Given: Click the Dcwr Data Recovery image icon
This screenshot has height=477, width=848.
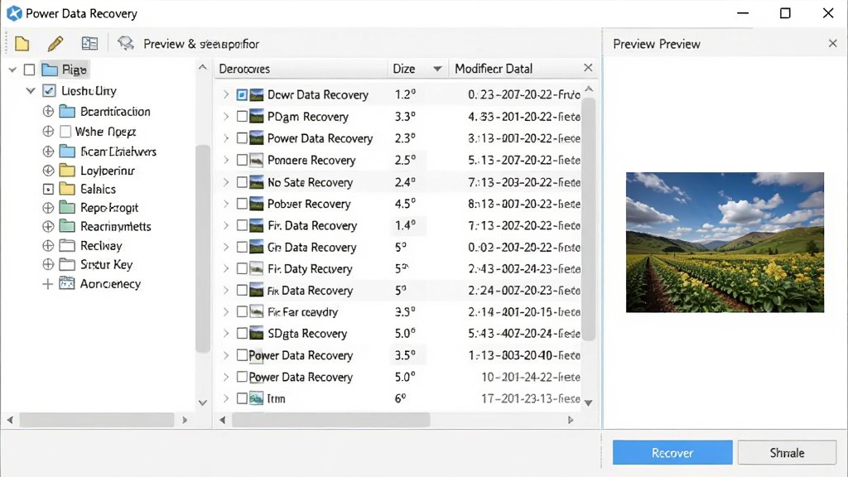Looking at the screenshot, I should (x=257, y=94).
